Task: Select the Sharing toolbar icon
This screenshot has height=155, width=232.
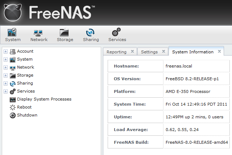Action: [x=91, y=32]
